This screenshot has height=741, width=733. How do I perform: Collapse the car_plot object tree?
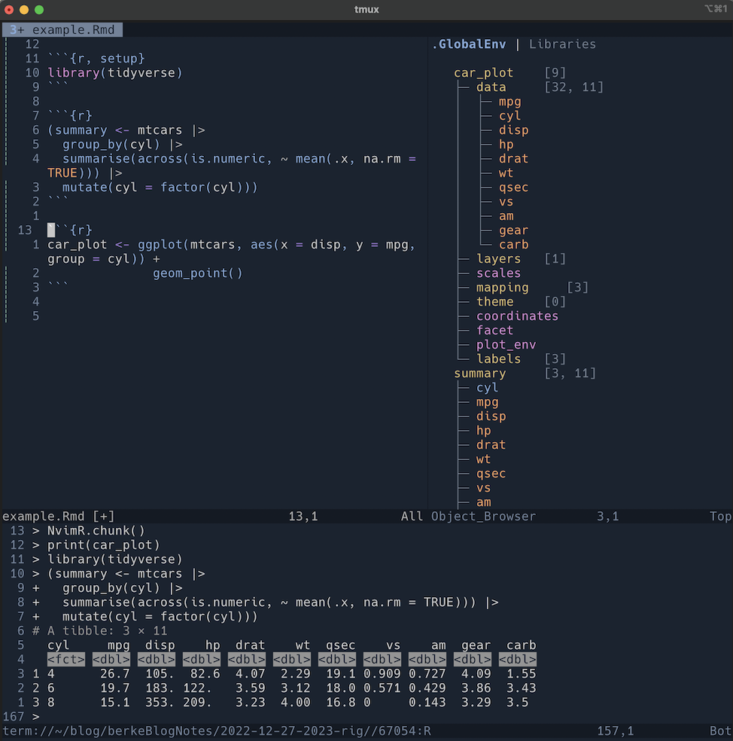(x=483, y=73)
